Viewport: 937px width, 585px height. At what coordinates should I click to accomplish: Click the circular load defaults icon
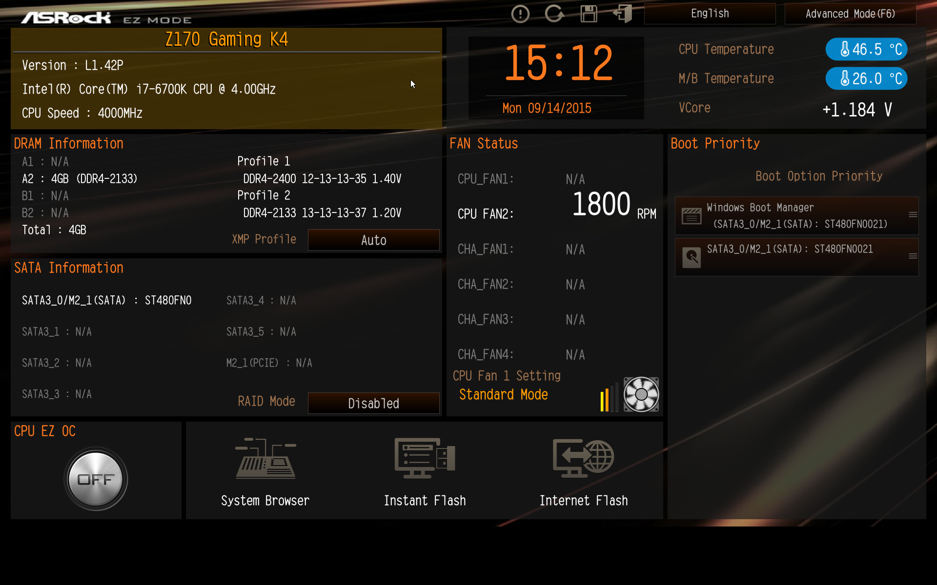[554, 14]
